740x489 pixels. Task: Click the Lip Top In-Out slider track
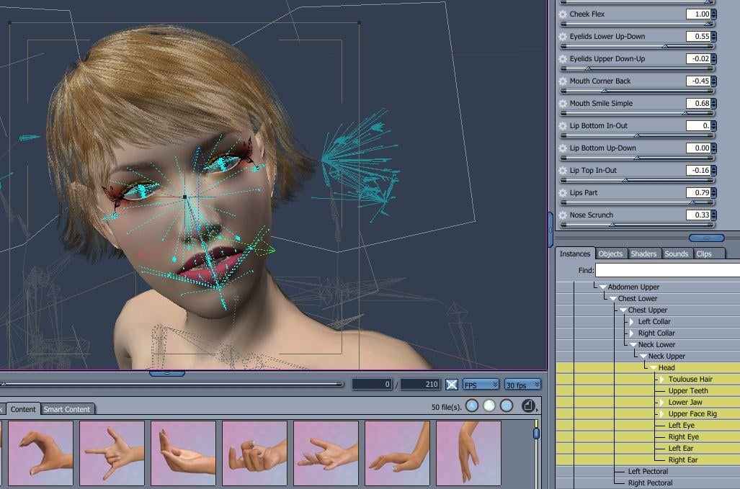(x=638, y=180)
